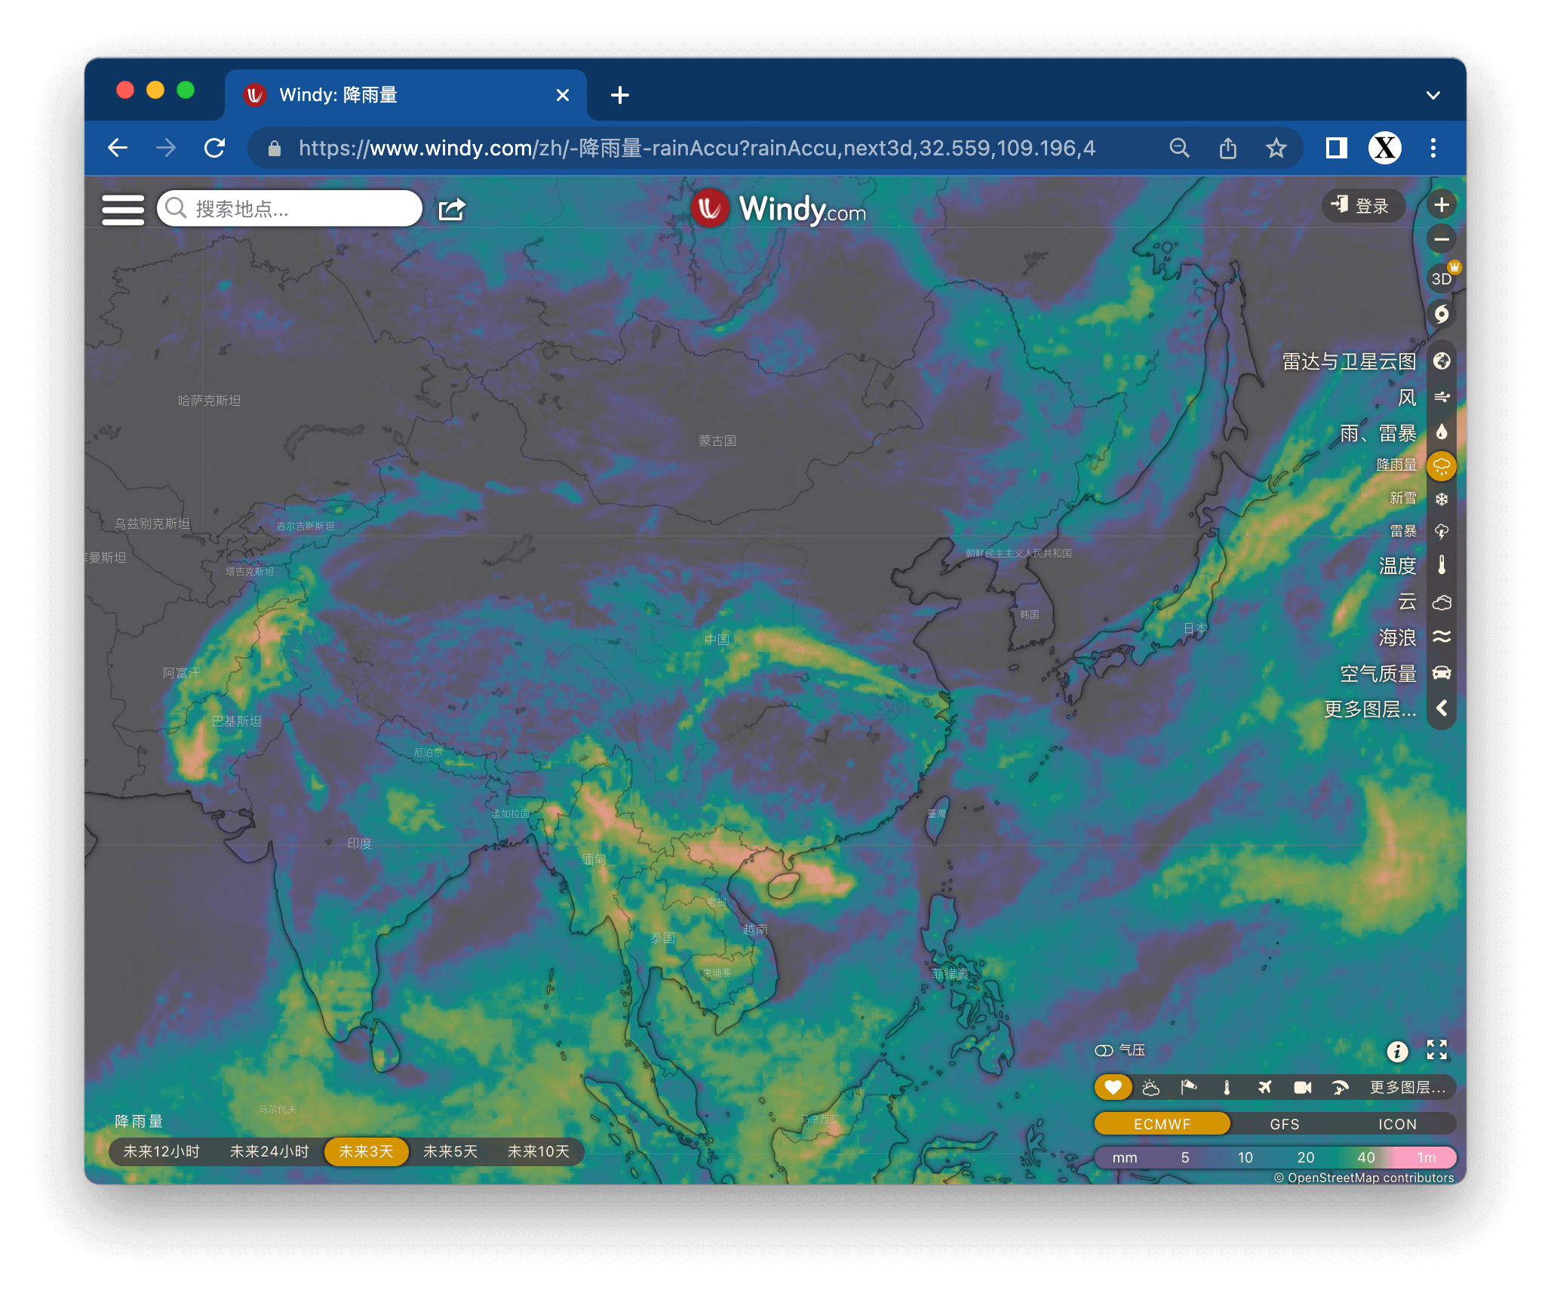Toggle the 气压 pressure switch

(x=1104, y=1050)
